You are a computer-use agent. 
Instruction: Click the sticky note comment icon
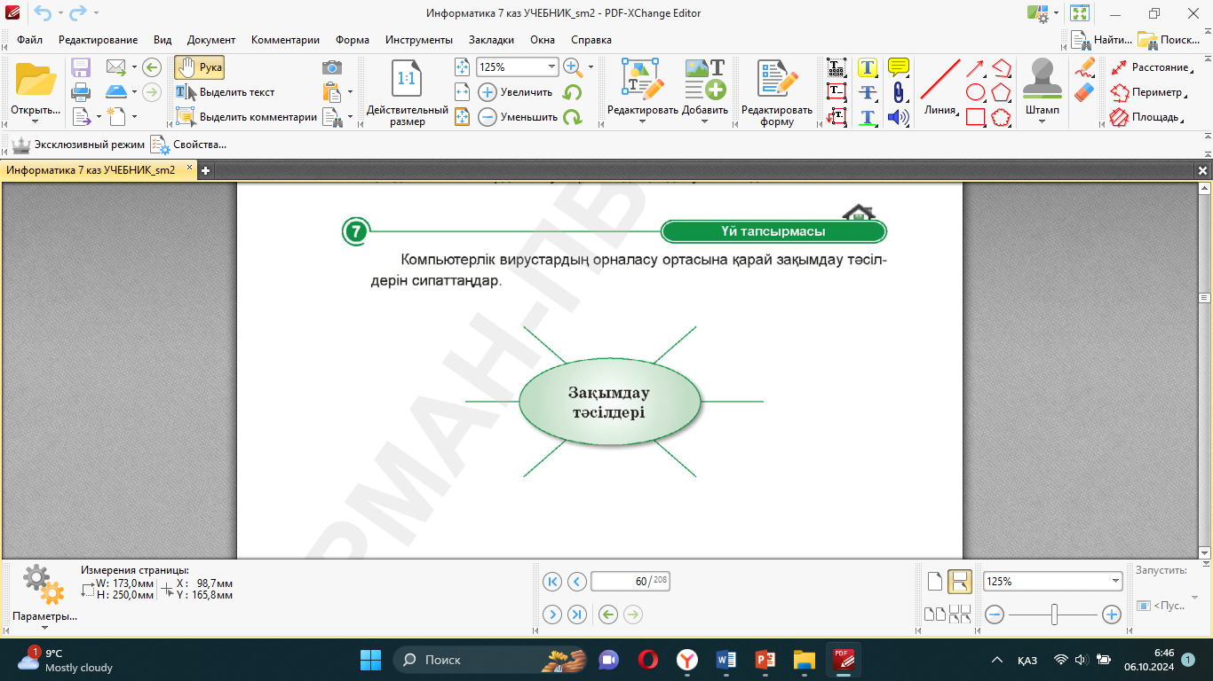click(x=899, y=67)
